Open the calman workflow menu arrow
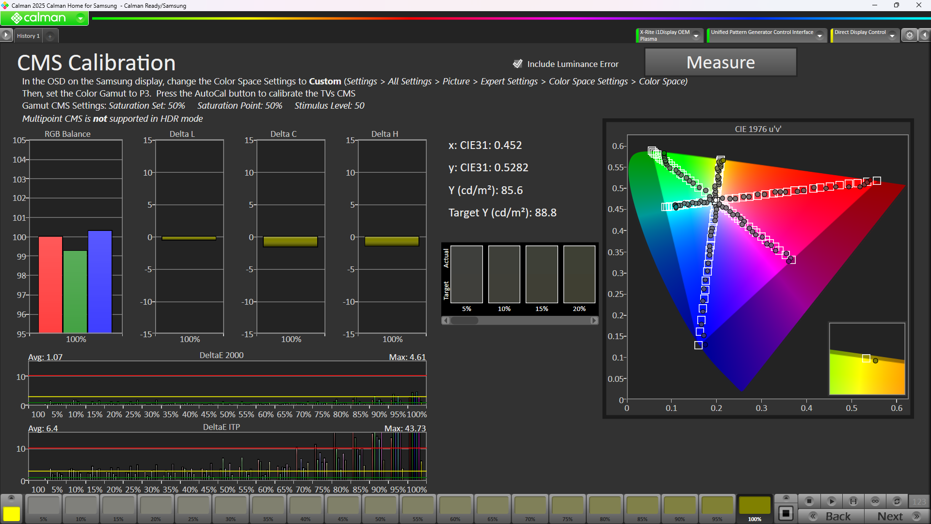The height and width of the screenshot is (524, 931). [x=80, y=17]
